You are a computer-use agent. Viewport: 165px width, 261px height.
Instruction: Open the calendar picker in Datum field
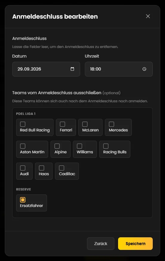click(x=72, y=69)
